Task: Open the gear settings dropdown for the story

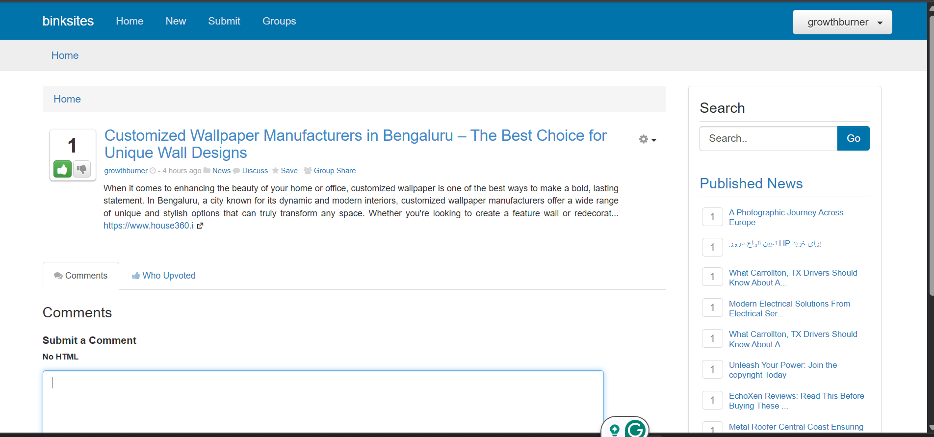Action: tap(647, 139)
